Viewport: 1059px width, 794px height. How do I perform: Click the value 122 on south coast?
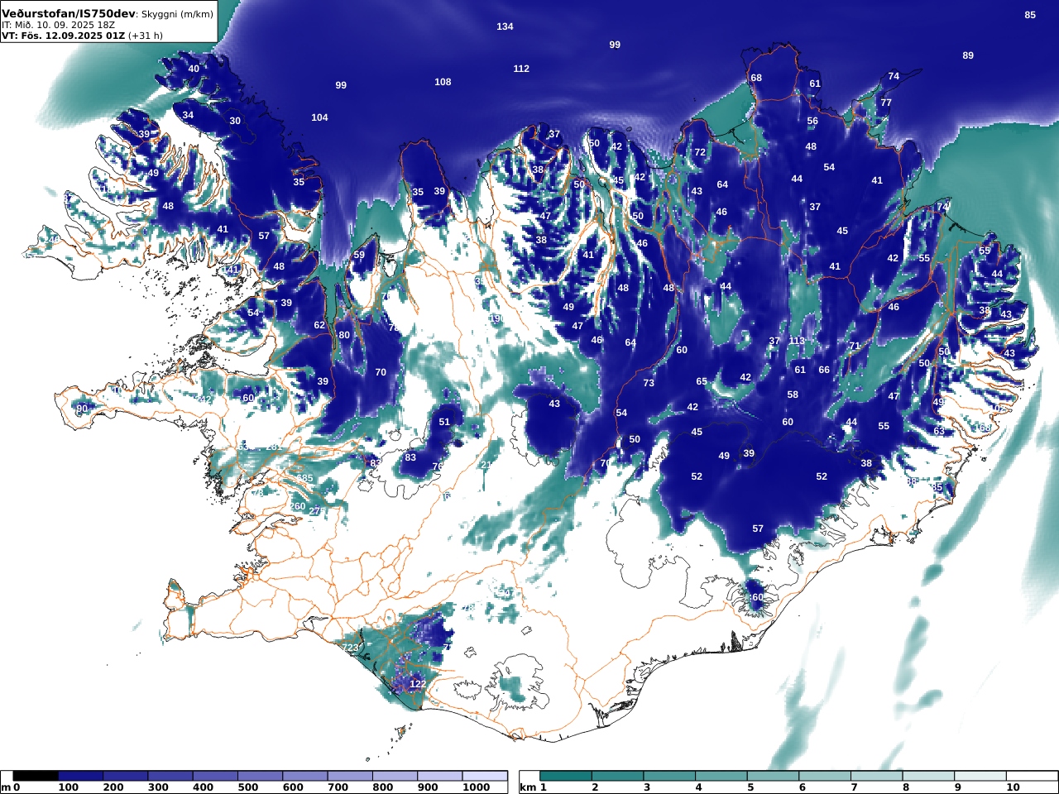pyautogui.click(x=418, y=684)
